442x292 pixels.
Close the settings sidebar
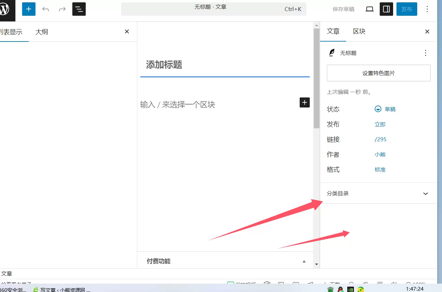pos(427,31)
